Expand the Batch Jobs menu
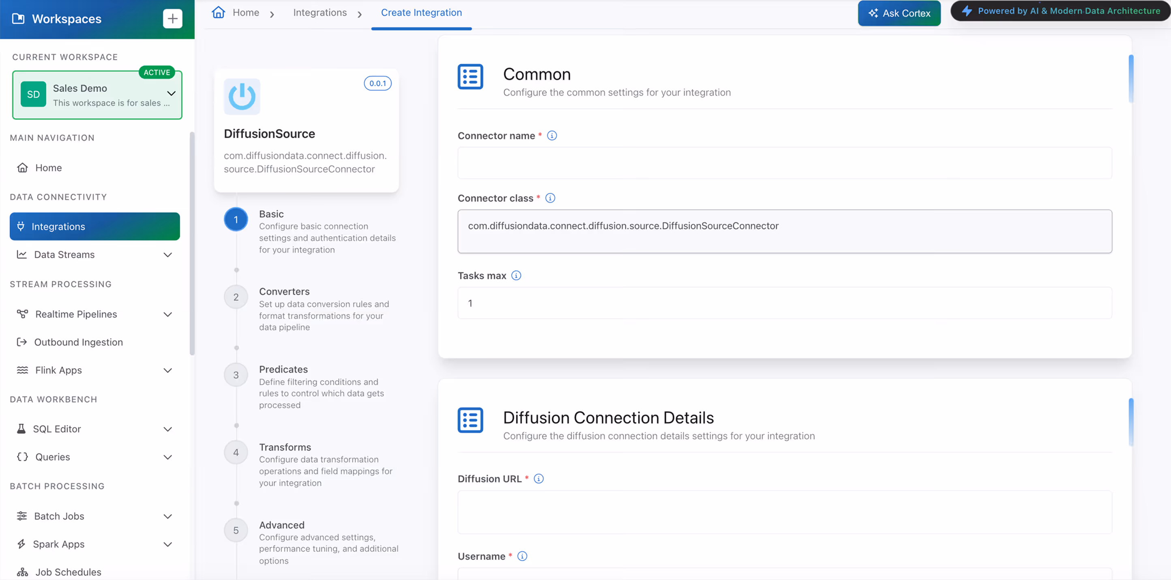 [168, 516]
